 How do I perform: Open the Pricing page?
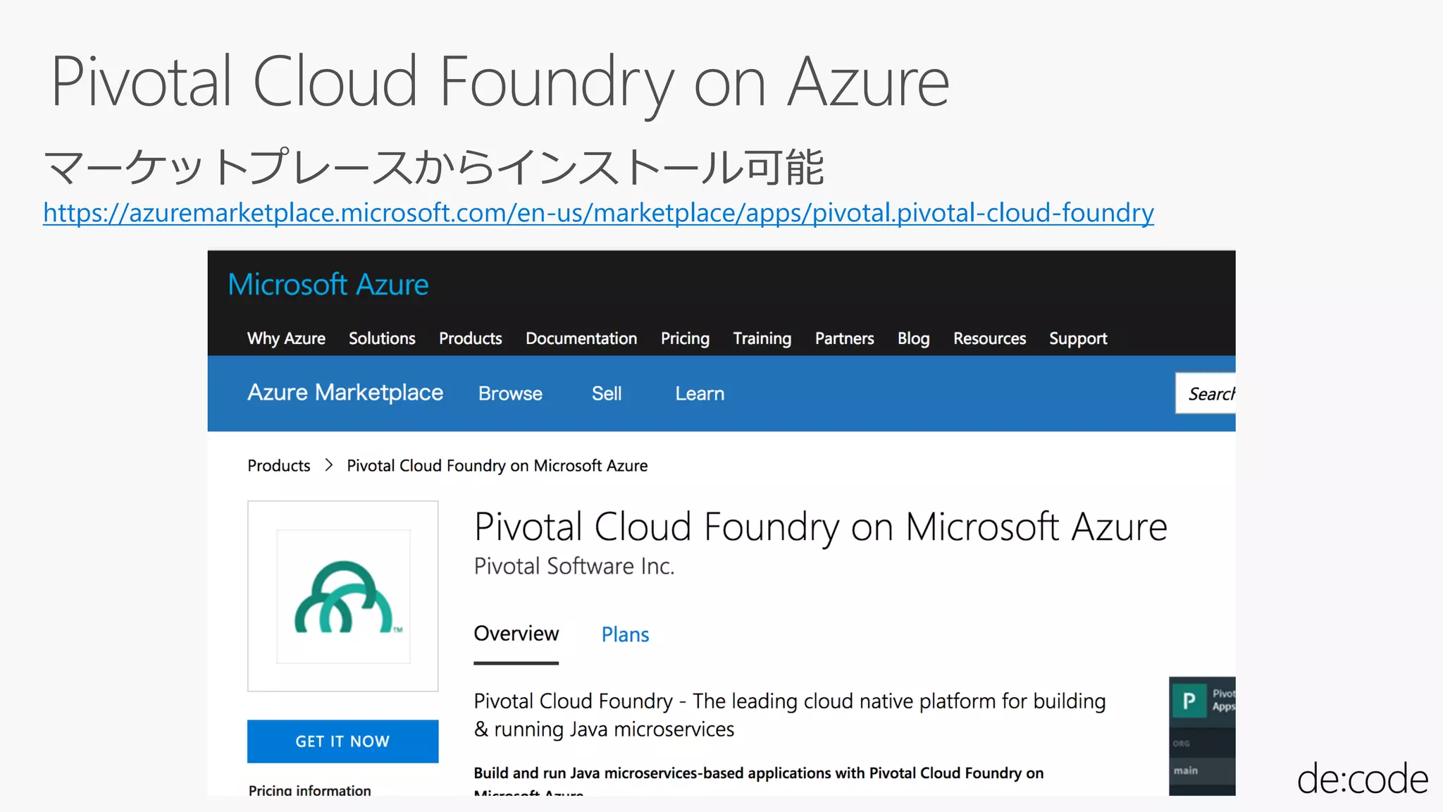(685, 339)
